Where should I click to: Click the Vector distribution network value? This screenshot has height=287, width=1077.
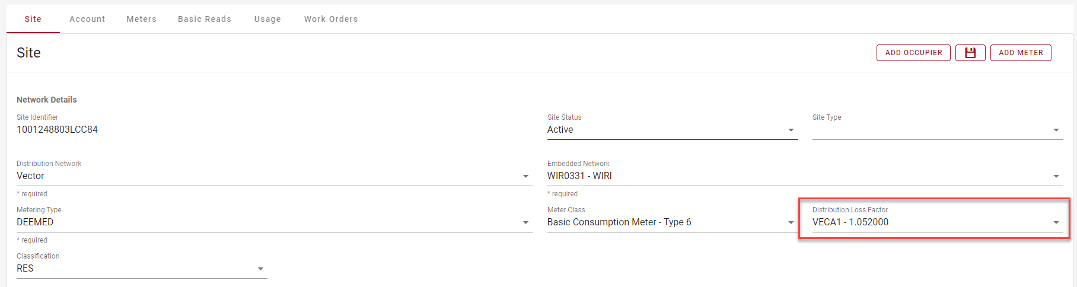click(30, 176)
